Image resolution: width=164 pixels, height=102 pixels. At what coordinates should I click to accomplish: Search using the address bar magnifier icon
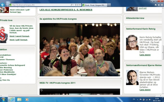coord(72,5)
